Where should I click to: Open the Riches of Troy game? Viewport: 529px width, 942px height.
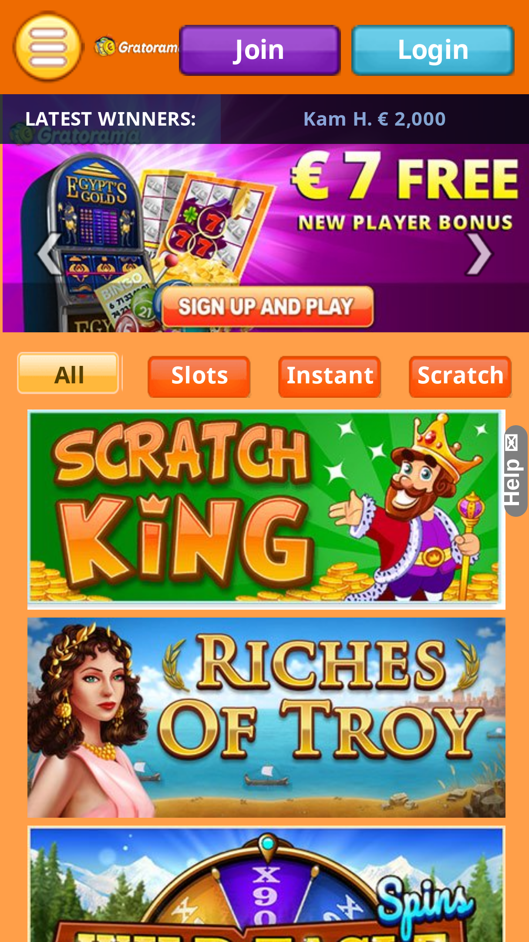pos(266,717)
